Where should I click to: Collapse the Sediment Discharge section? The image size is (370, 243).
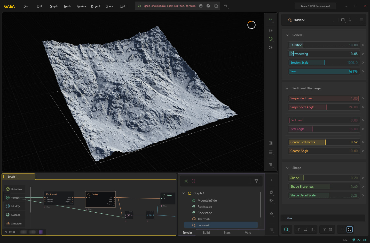(287, 88)
